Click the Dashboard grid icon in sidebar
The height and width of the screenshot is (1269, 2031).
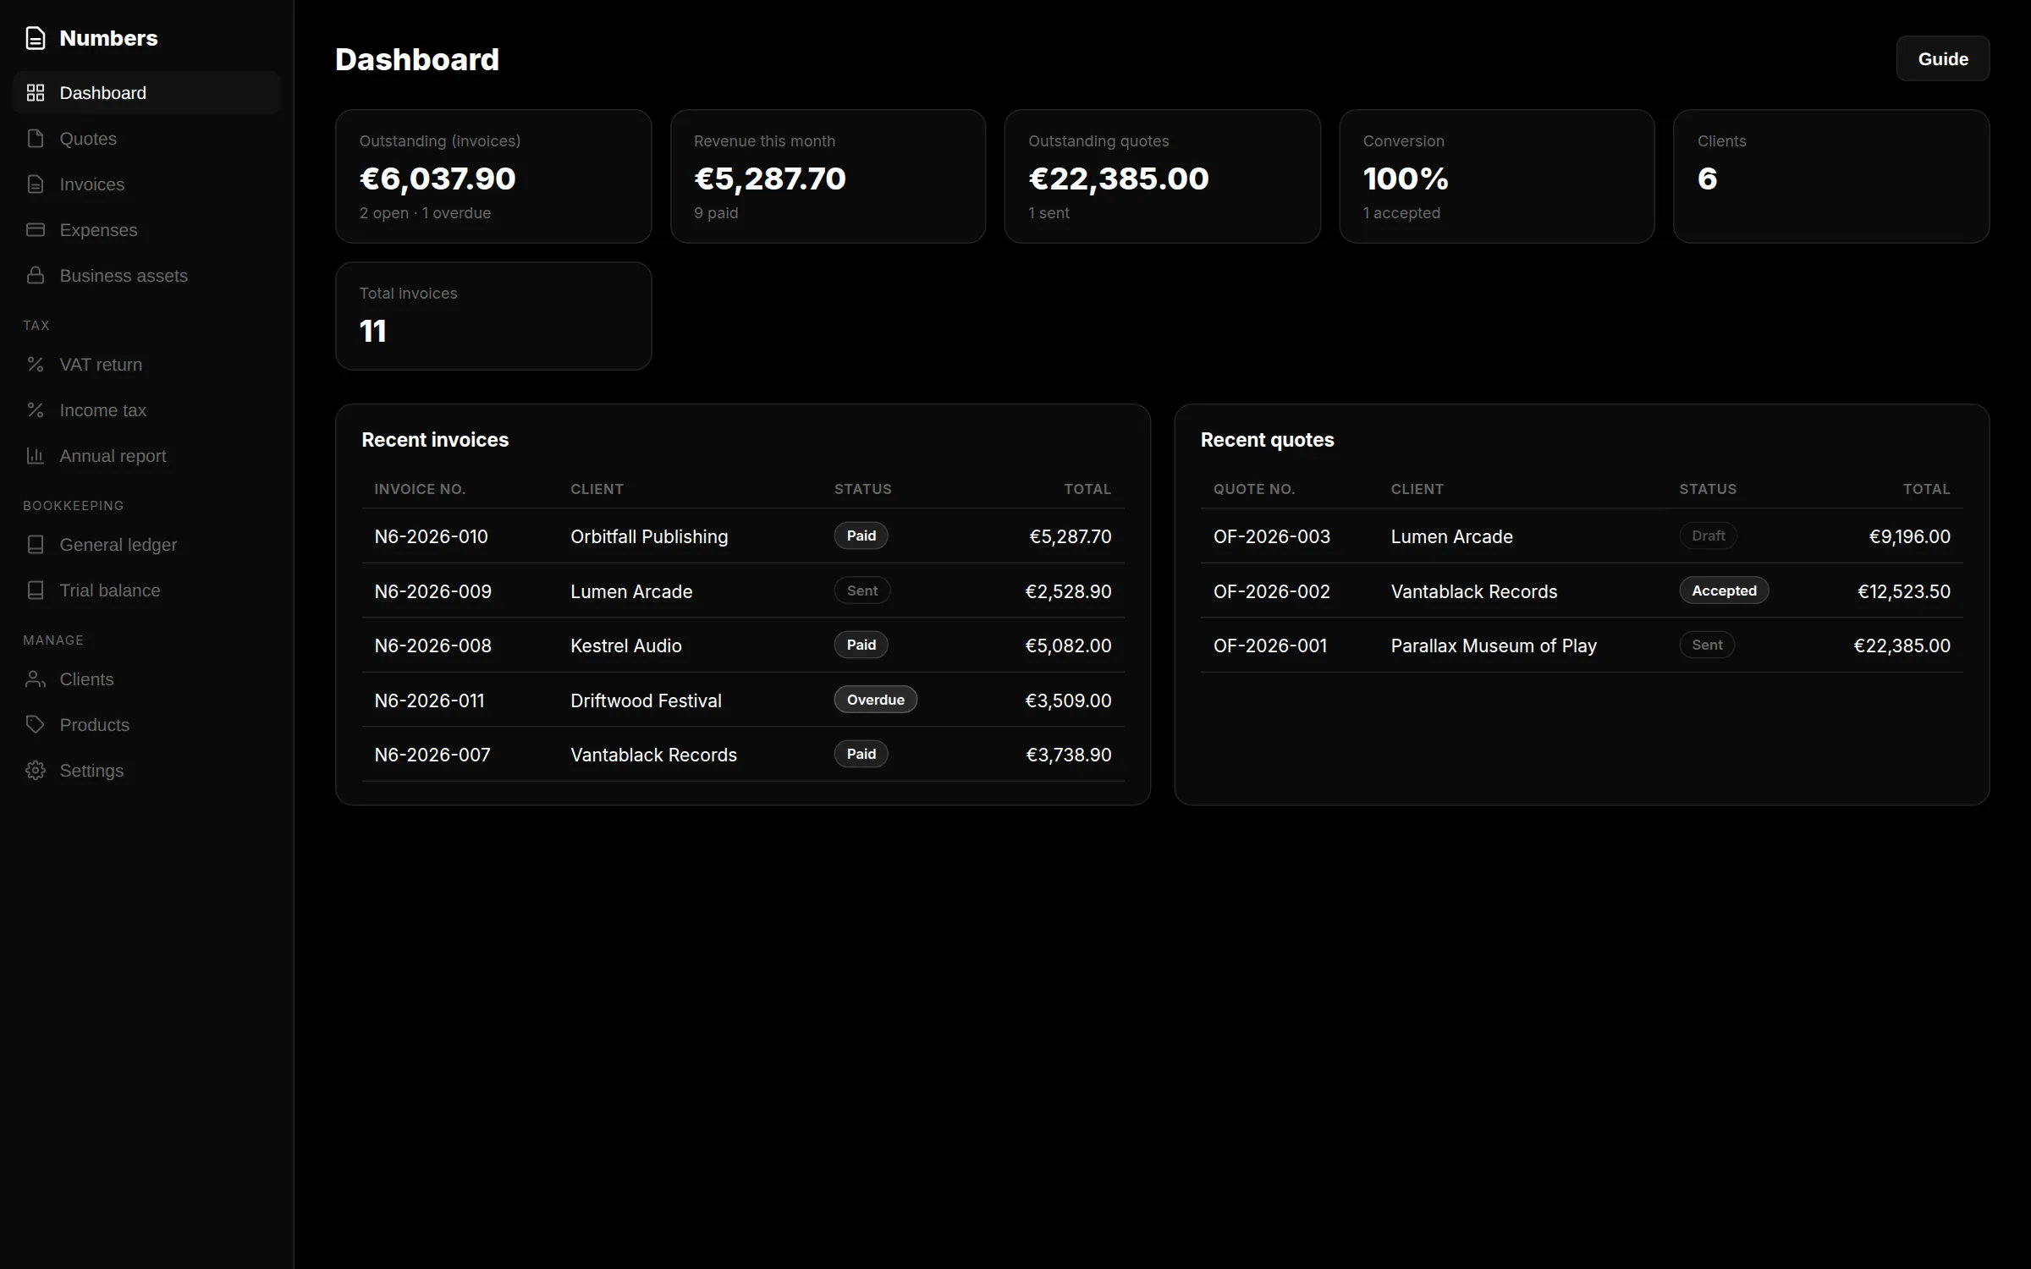36,93
